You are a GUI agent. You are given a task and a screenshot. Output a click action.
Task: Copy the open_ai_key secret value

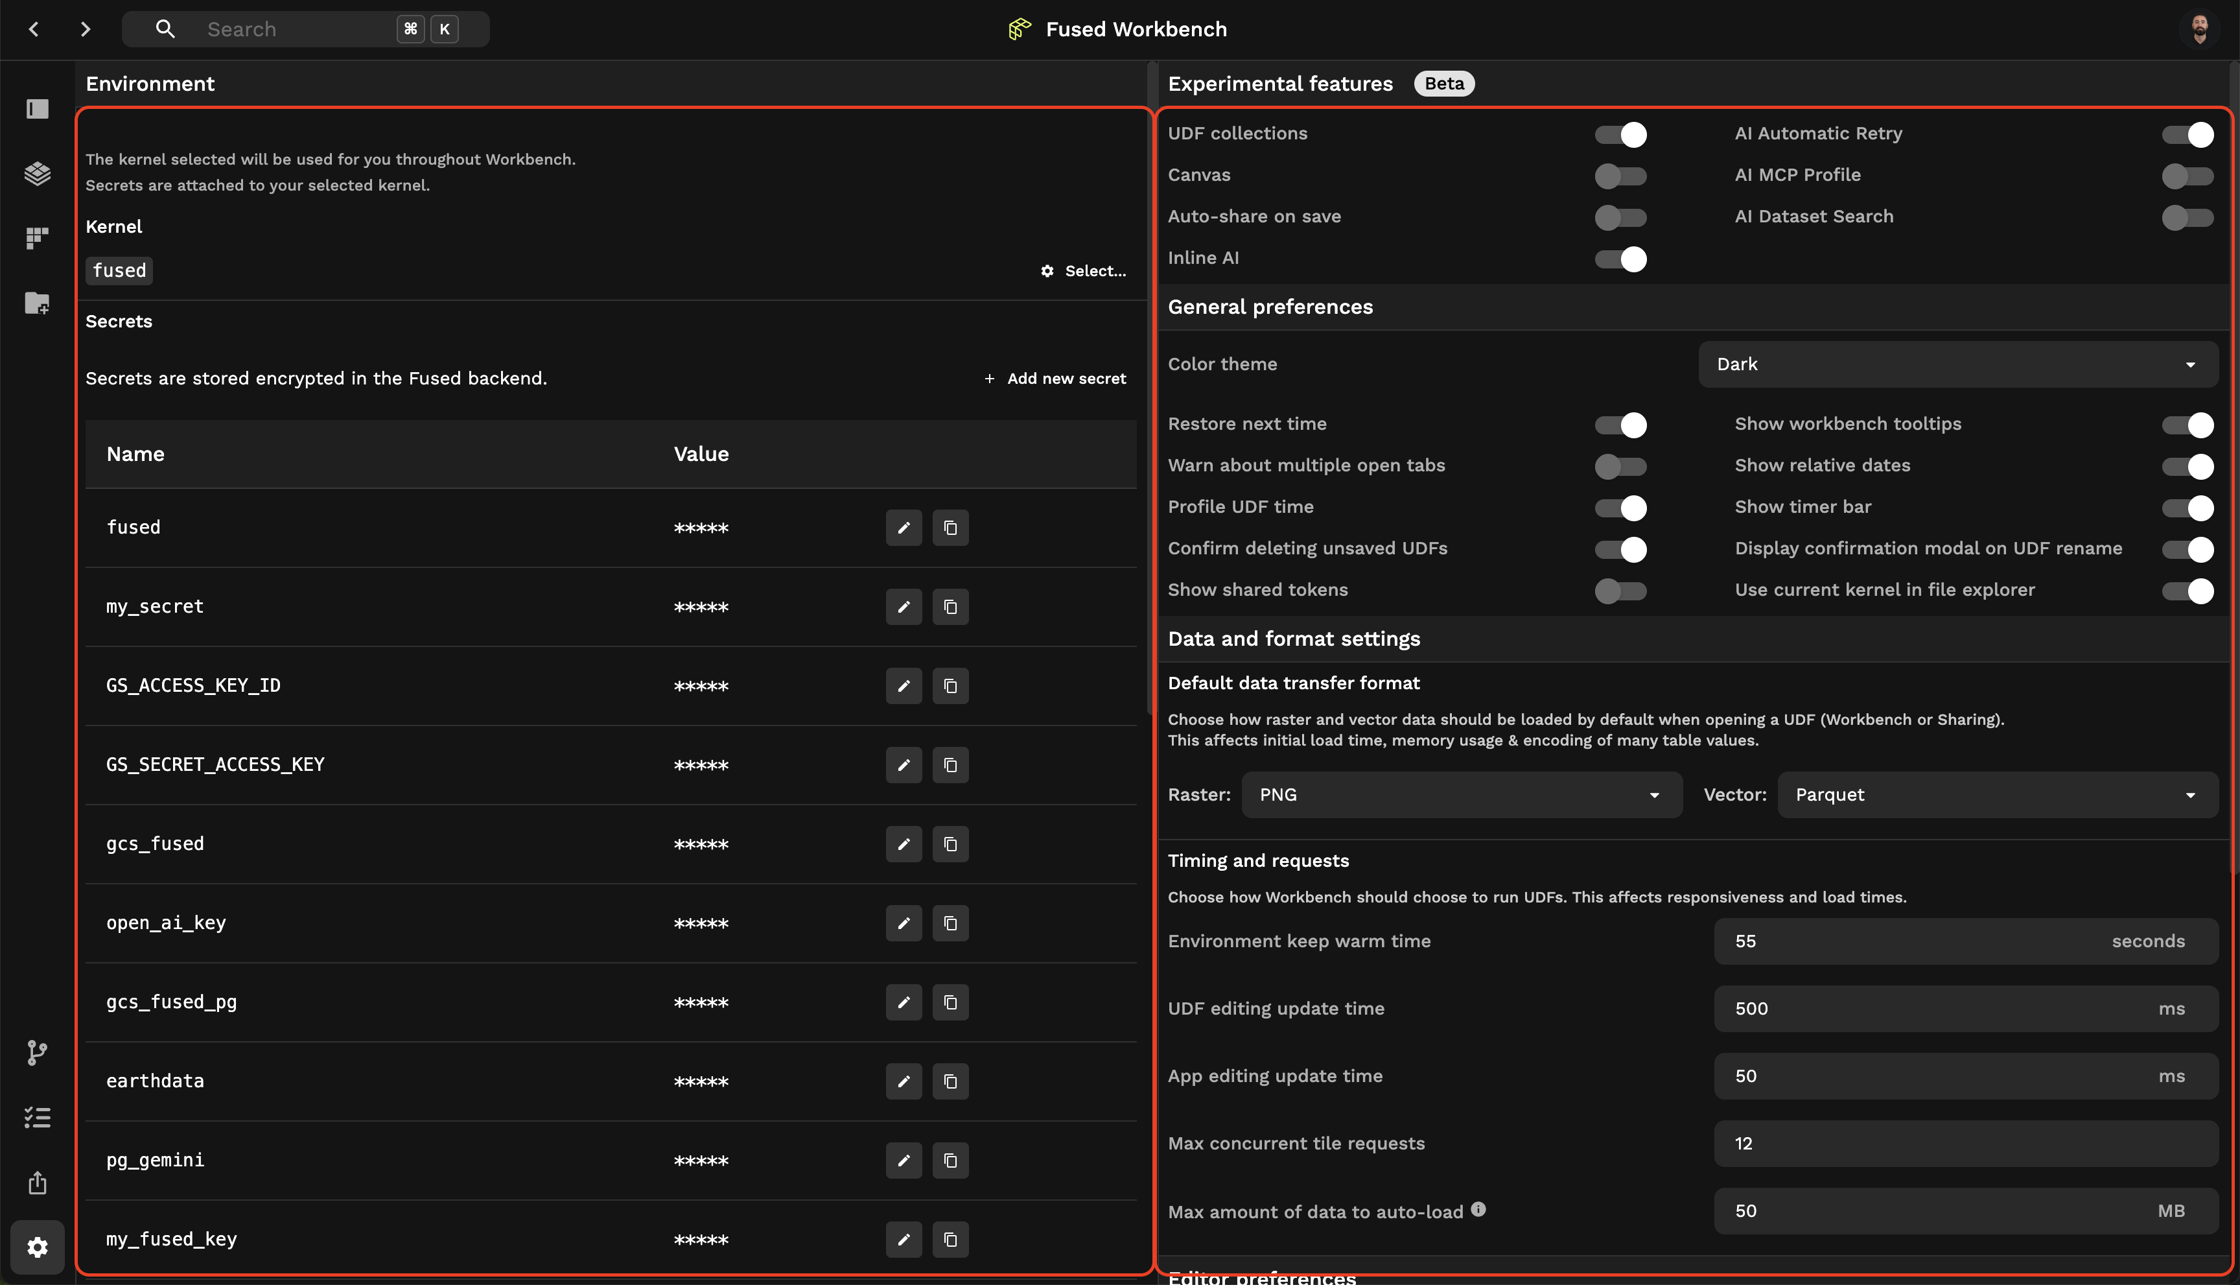pyautogui.click(x=950, y=923)
